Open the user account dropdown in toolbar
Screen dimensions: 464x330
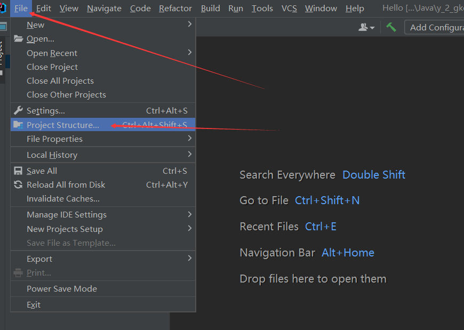coord(366,27)
